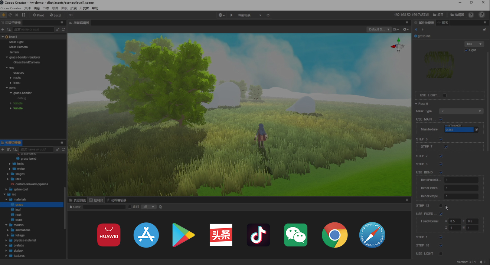Open the 扩展 menu in menu bar
The image size is (490, 265).
click(74, 8)
